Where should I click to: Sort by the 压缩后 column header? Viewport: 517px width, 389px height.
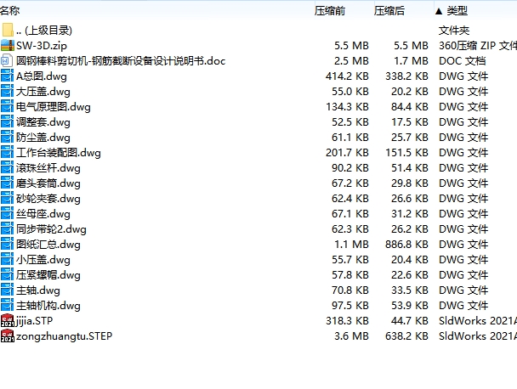[389, 11]
